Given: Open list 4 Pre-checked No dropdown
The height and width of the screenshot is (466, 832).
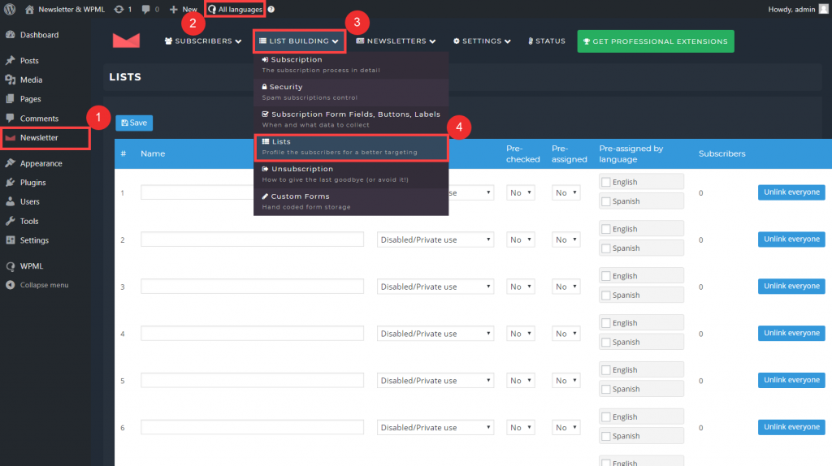Looking at the screenshot, I should 520,334.
